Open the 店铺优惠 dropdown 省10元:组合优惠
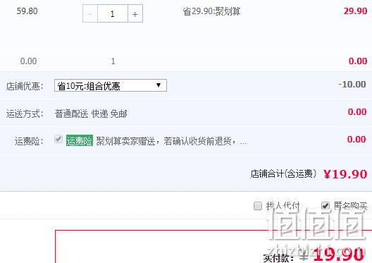 [x=111, y=85]
